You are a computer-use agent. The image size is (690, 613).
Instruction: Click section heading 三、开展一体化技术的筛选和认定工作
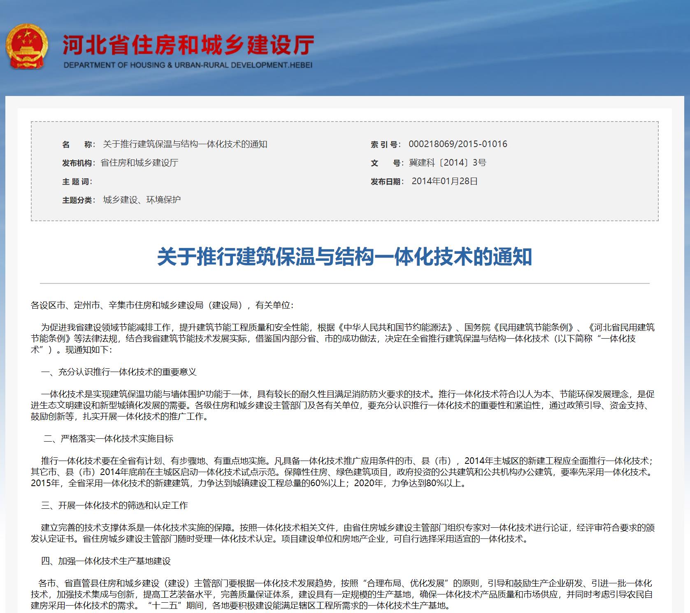click(x=114, y=505)
